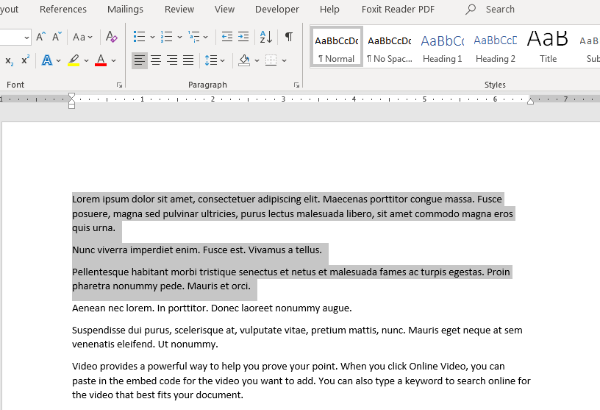Click the Search box in the ribbon

(499, 10)
